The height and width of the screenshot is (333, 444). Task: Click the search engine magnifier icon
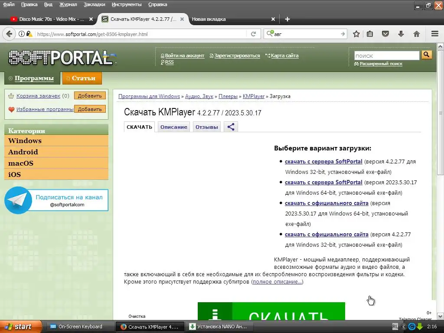[x=270, y=33]
